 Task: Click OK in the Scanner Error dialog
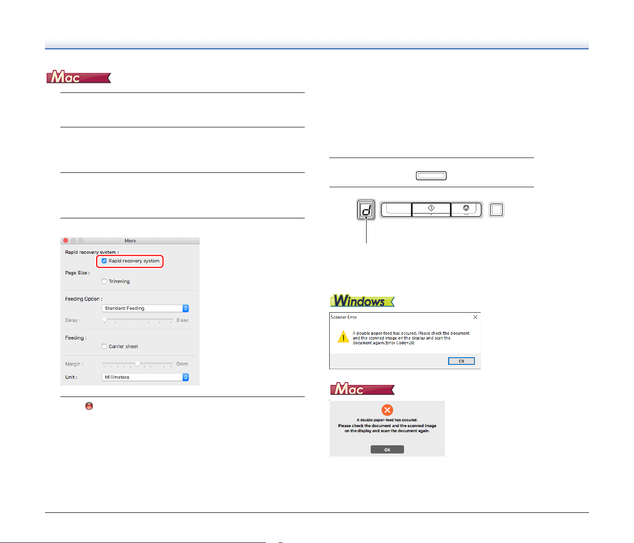(461, 361)
